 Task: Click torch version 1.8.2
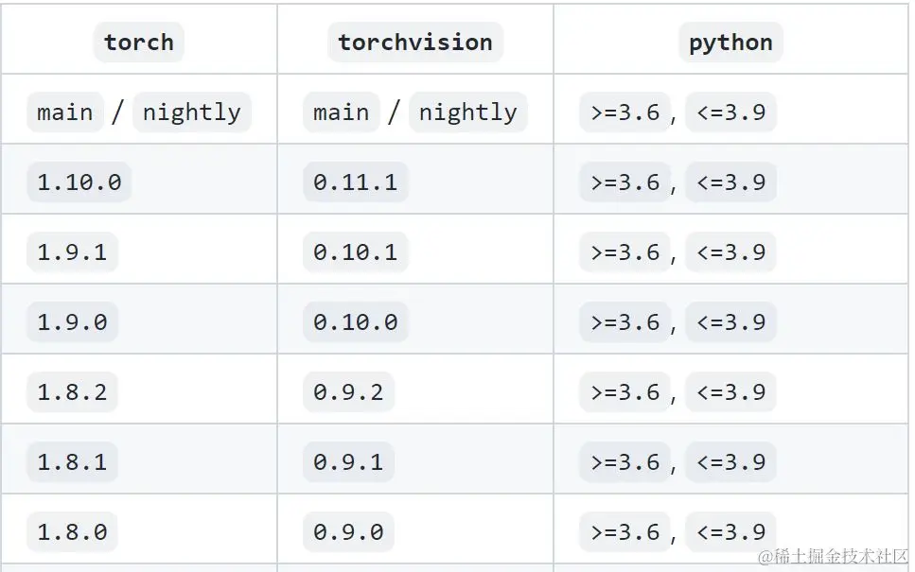72,391
